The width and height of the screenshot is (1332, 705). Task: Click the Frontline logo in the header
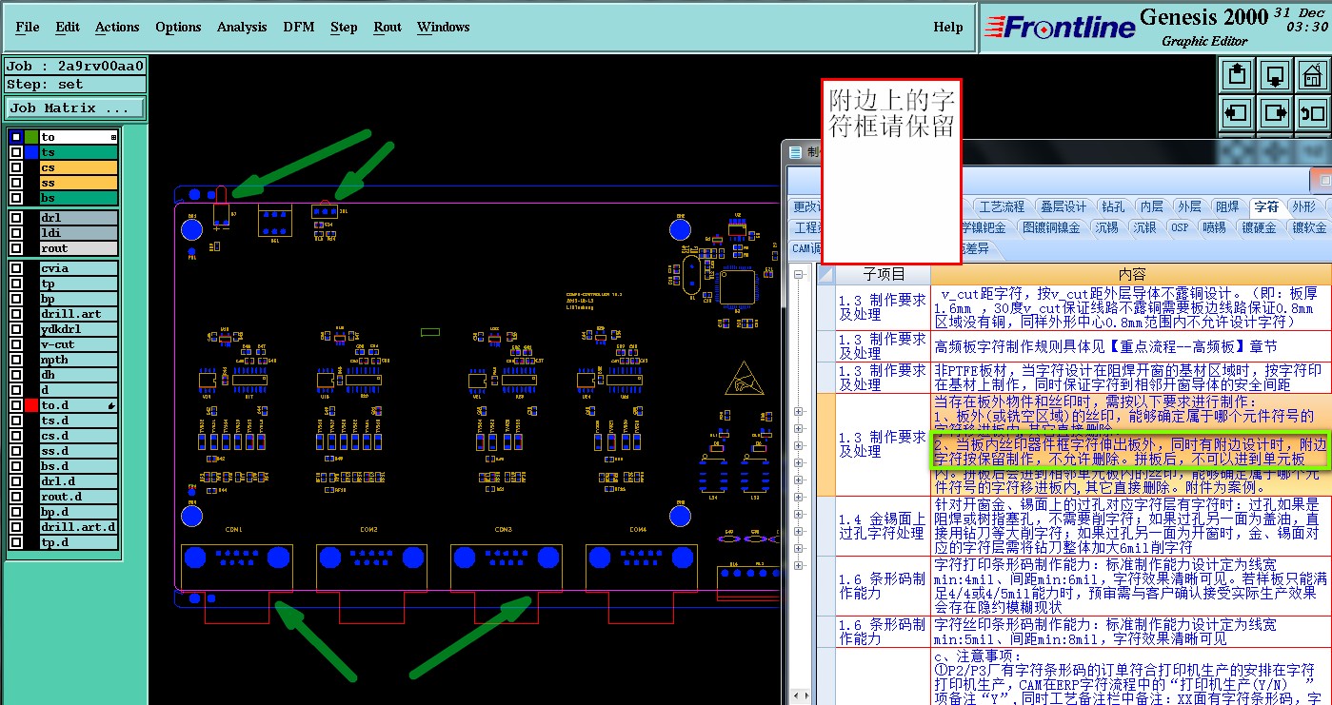click(x=1060, y=28)
